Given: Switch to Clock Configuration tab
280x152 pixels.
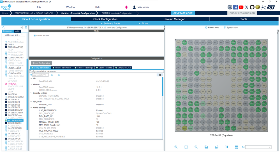Looking at the screenshot, I should point(105,19).
